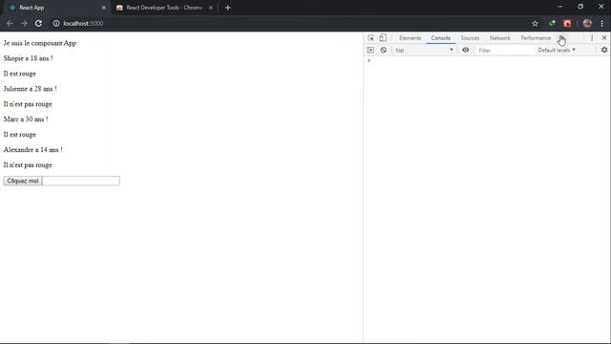Go back with browser back arrow
Image resolution: width=611 pixels, height=344 pixels.
click(x=10, y=23)
